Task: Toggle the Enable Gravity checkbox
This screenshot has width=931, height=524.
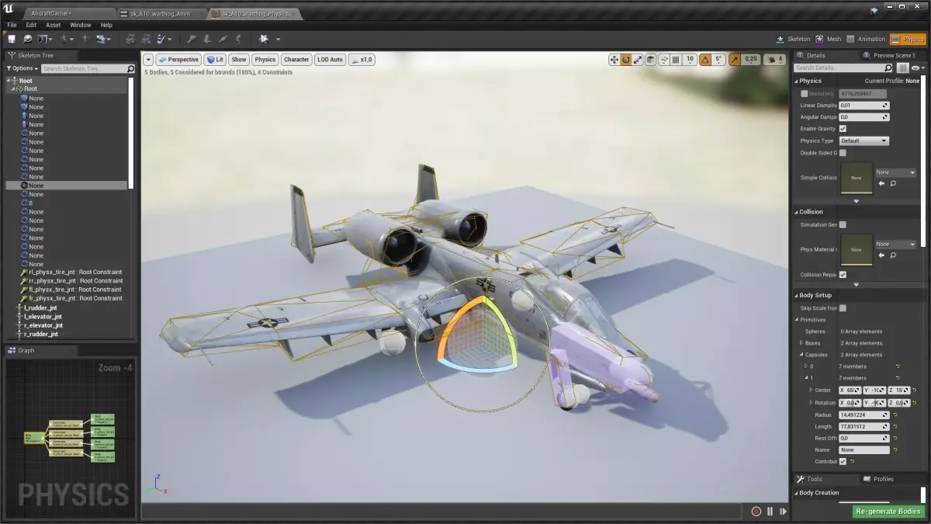Action: click(843, 129)
